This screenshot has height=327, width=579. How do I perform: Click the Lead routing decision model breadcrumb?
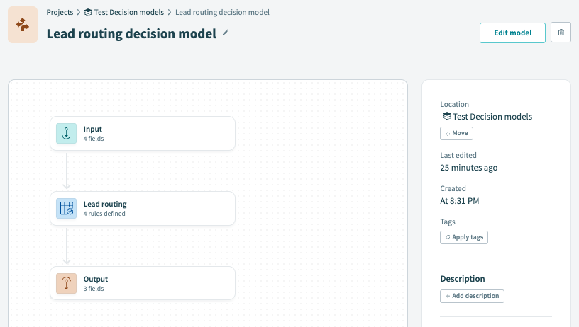(x=222, y=12)
